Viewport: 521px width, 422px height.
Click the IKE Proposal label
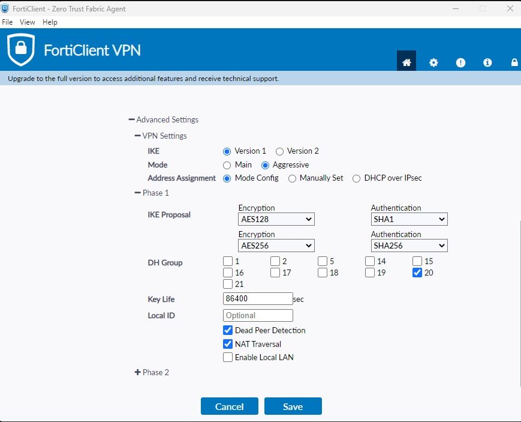pos(169,215)
